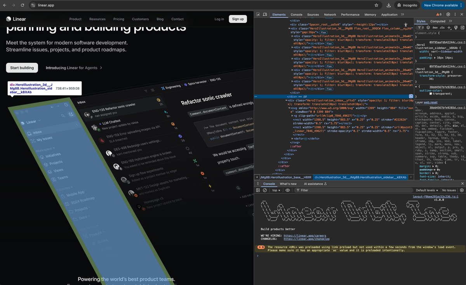Select the Computed pane tab
Screen dimensions: 466x285
(438, 21)
